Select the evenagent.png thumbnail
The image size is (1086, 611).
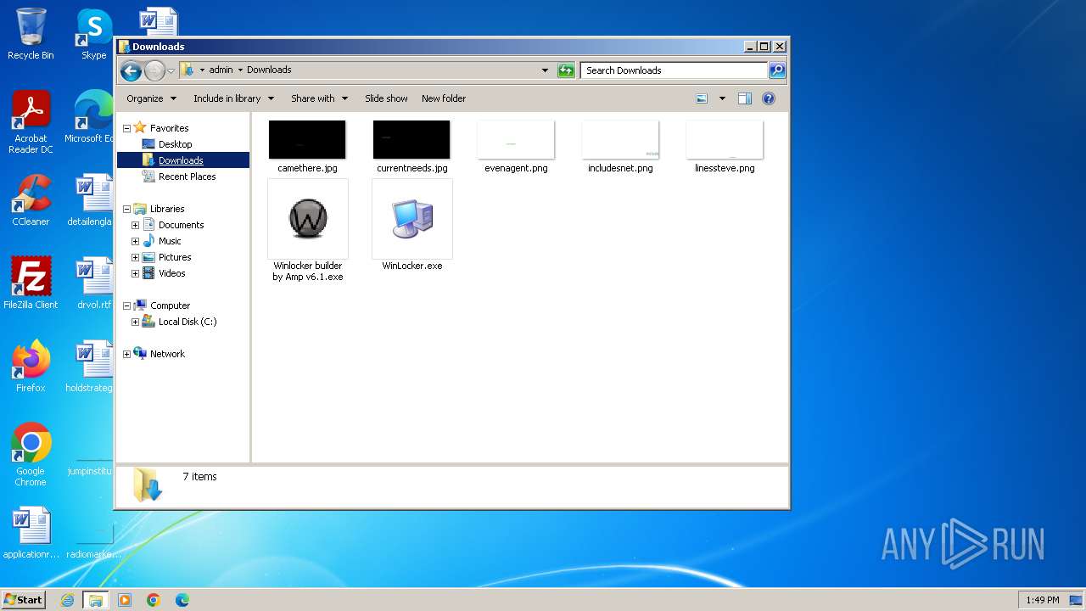click(x=516, y=140)
